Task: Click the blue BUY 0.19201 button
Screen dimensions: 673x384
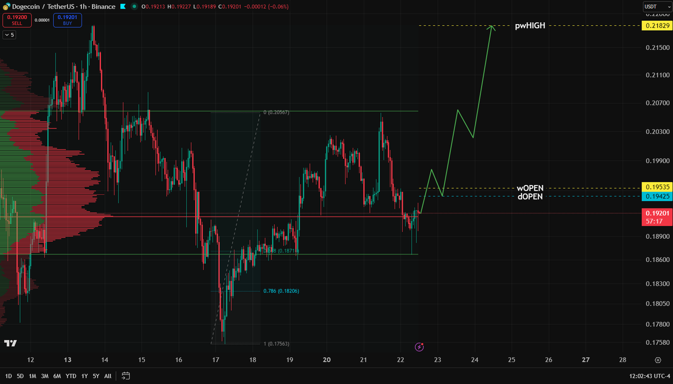Action: (x=68, y=20)
